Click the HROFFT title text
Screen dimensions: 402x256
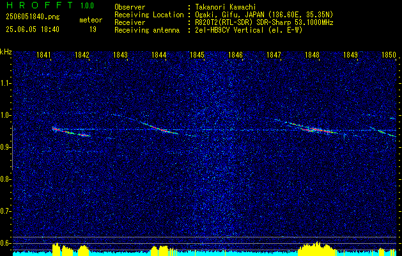(x=39, y=5)
